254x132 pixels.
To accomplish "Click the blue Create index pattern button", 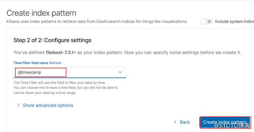I will coord(225,122).
